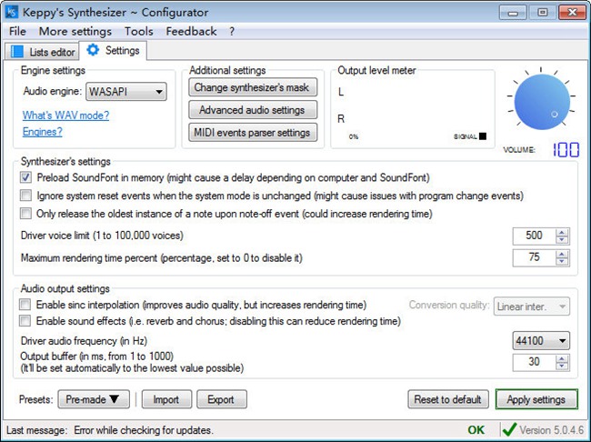
Task: Toggle Preload SoundFont in memory checkbox
Action: click(x=25, y=177)
